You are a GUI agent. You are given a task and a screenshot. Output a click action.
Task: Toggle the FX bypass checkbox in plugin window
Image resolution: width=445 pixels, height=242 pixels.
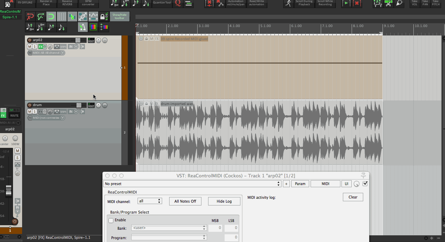[x=365, y=183]
